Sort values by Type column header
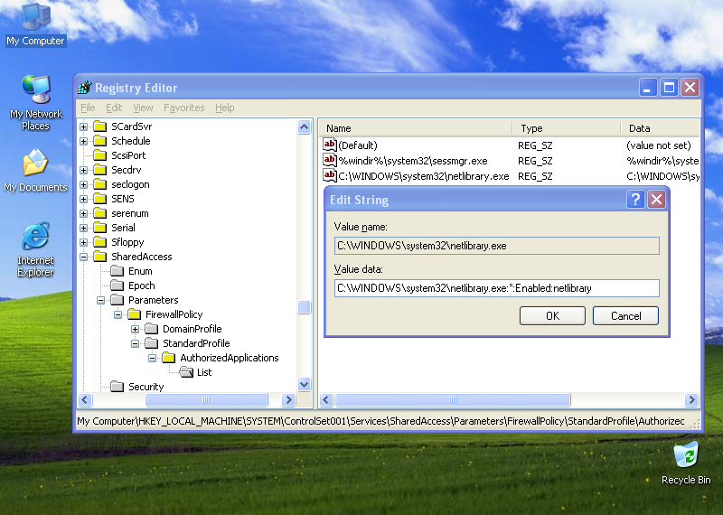Screen dimensions: 723x515 [567, 128]
